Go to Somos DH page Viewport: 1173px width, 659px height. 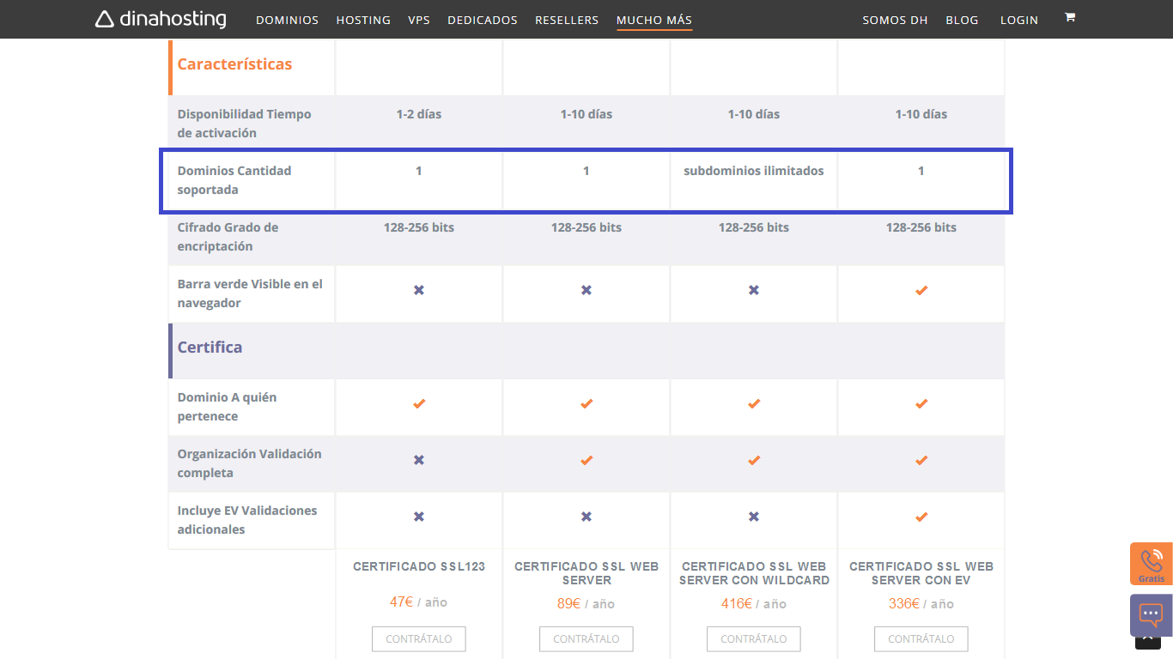pyautogui.click(x=895, y=20)
